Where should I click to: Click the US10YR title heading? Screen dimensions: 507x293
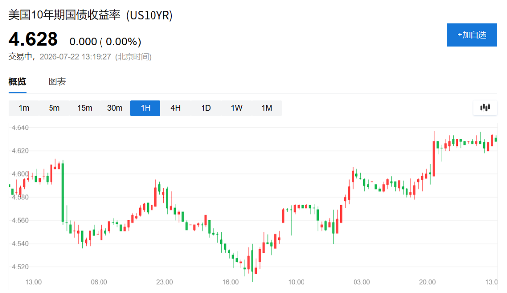click(91, 15)
